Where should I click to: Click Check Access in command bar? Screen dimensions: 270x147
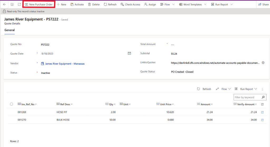pos(130,4)
